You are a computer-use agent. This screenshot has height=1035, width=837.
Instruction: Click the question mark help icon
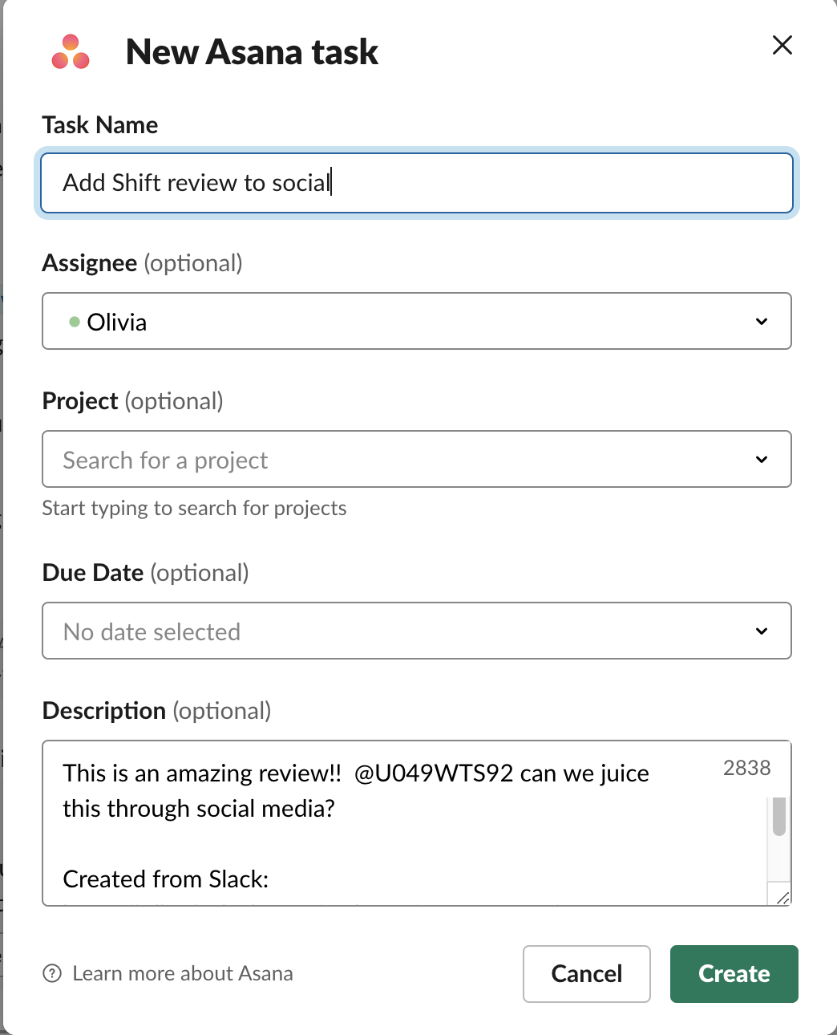pos(52,974)
